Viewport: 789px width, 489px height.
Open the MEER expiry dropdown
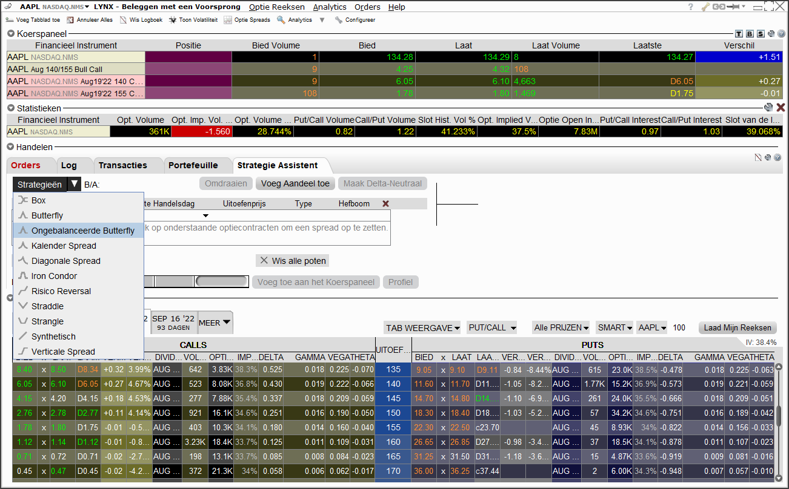(215, 323)
